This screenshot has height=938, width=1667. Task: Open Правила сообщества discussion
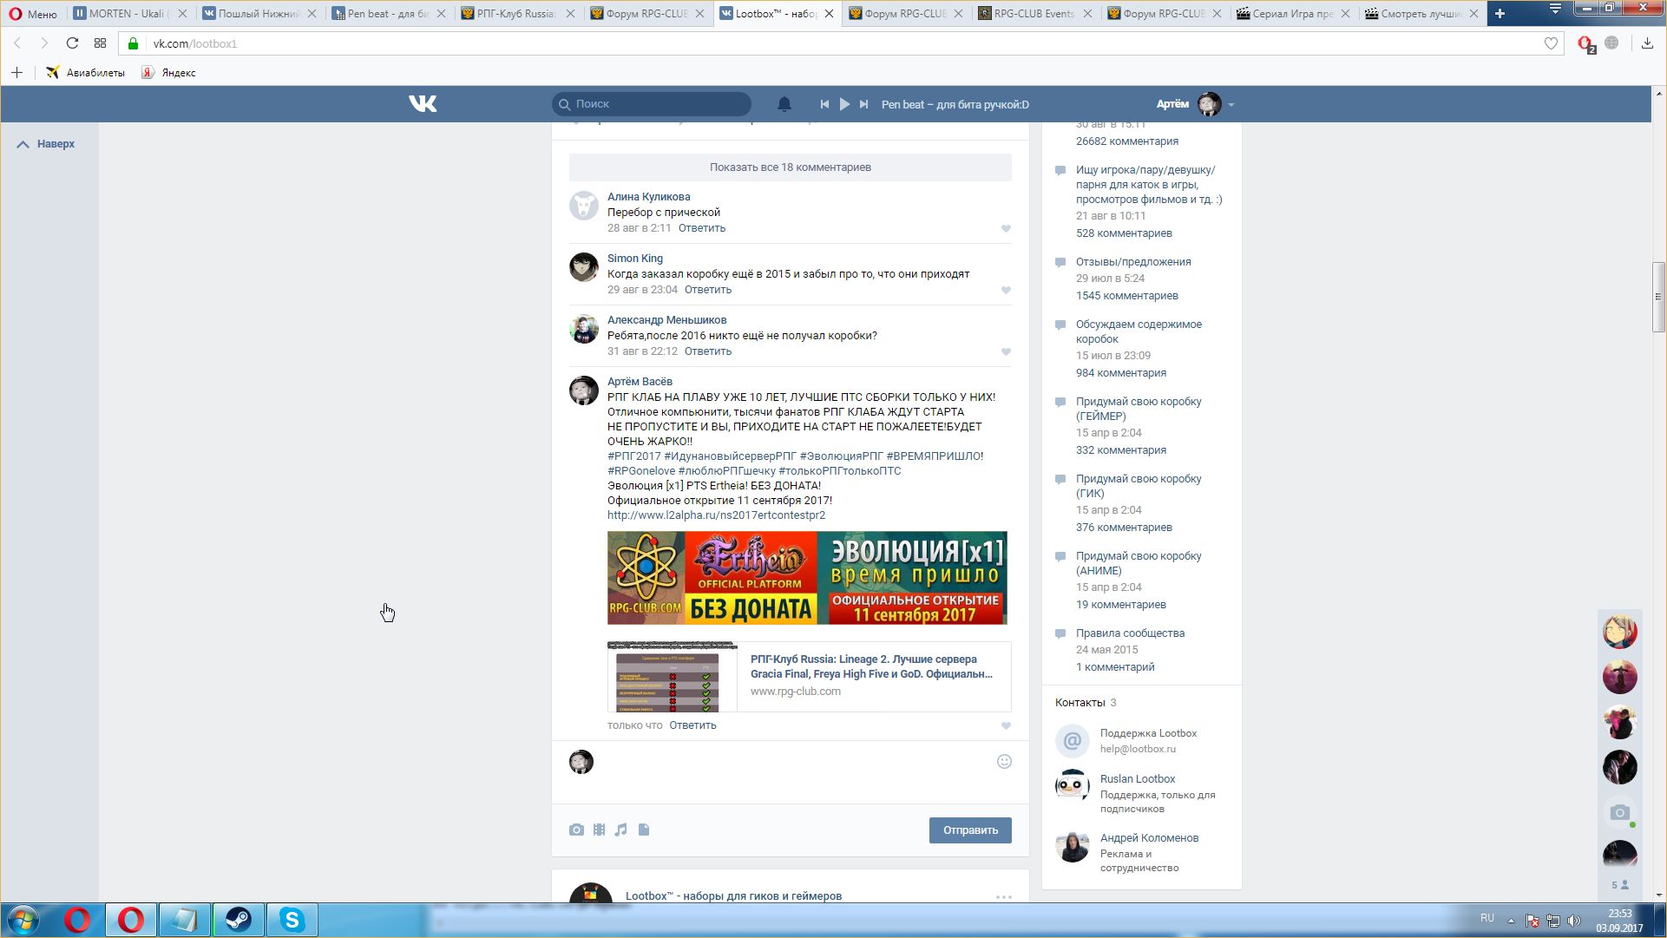click(x=1130, y=633)
